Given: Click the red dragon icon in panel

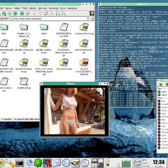Looking at the screenshot, I should pyautogui.click(x=47, y=163).
